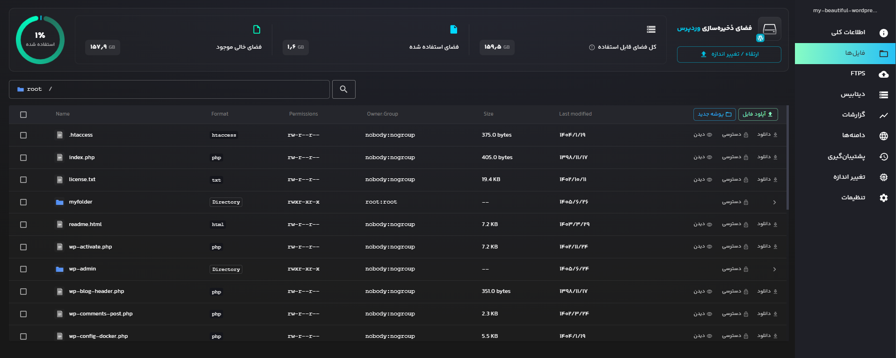Click the wp-admin folder icon

point(59,269)
